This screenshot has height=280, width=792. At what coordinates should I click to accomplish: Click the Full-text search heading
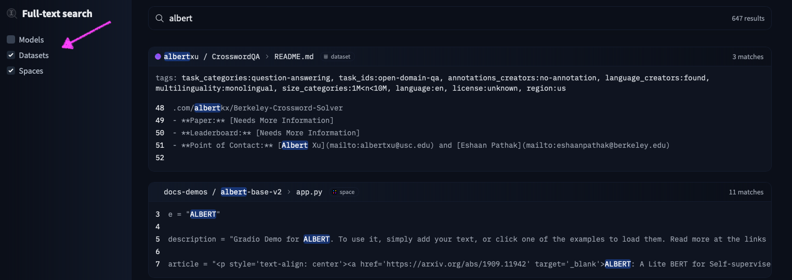click(57, 13)
